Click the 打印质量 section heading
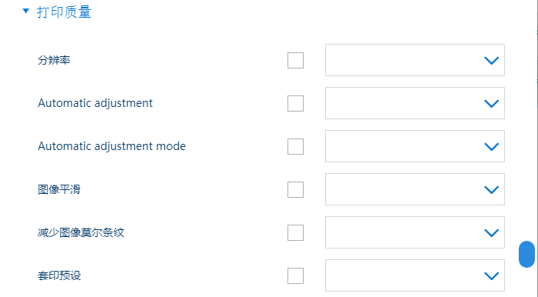The width and height of the screenshot is (538, 297). (x=64, y=12)
